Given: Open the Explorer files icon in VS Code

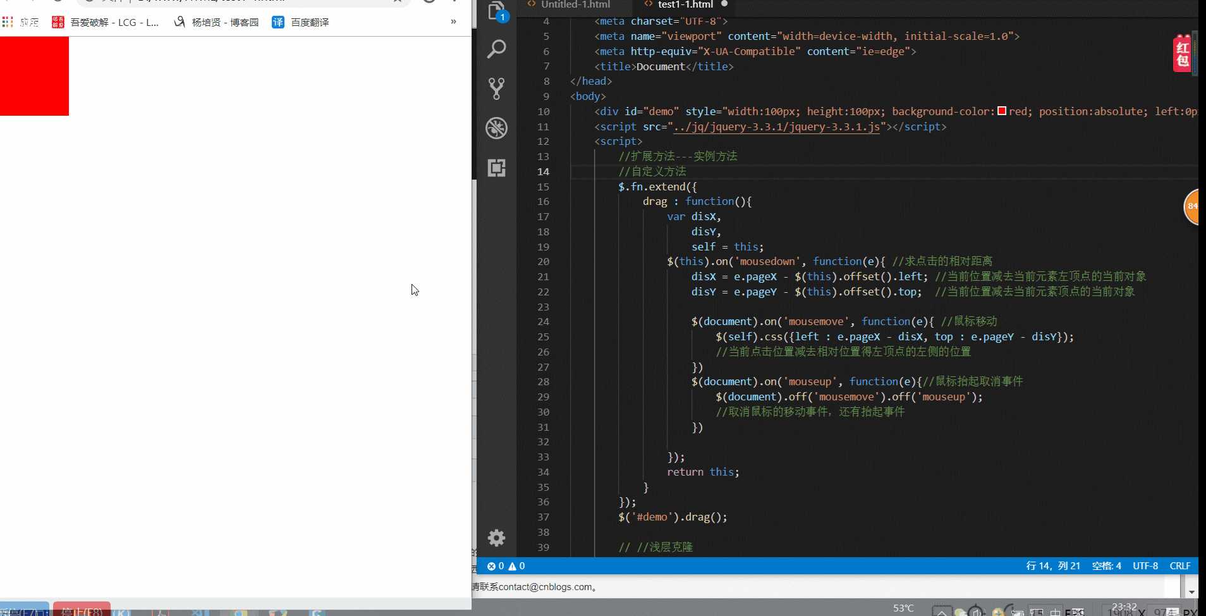Looking at the screenshot, I should [x=497, y=11].
